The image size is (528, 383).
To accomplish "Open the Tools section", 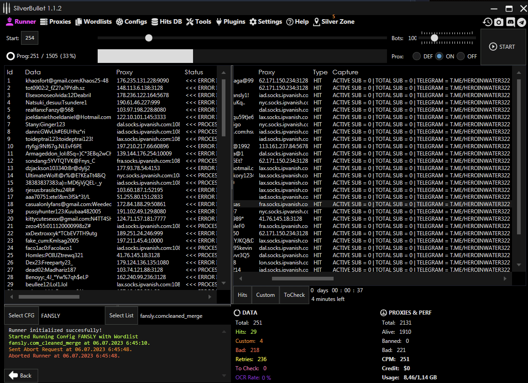I will tap(199, 21).
